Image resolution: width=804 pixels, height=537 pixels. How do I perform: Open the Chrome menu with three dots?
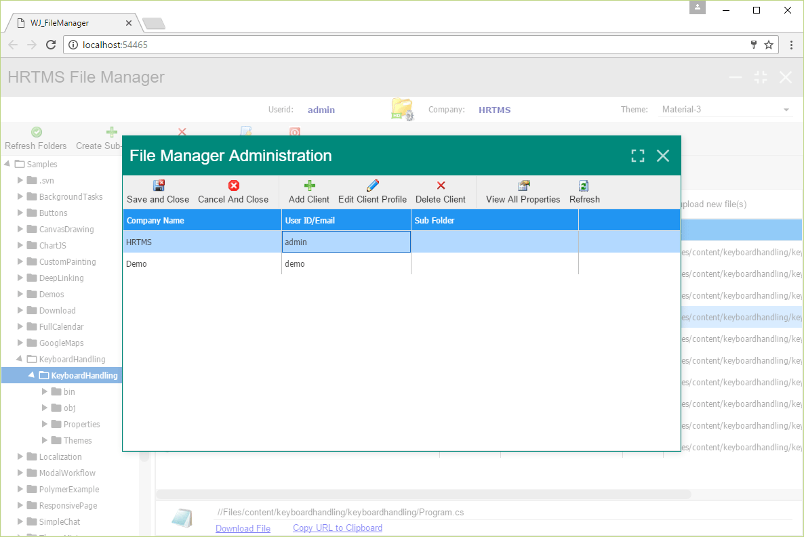click(791, 44)
